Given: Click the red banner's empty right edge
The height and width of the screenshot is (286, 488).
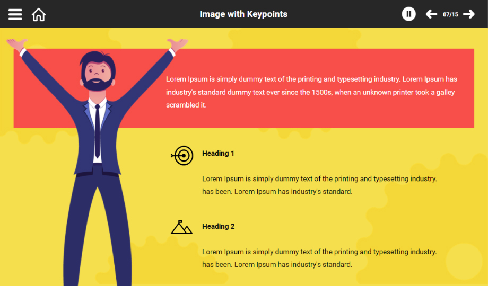Looking at the screenshot, I should pos(466,88).
